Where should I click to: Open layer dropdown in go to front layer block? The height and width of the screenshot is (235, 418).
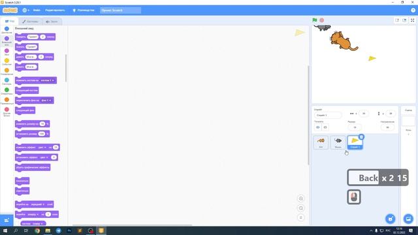click(x=38, y=204)
